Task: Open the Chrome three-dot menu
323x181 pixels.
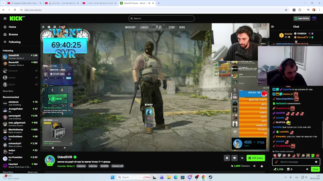Action: tap(319, 10)
